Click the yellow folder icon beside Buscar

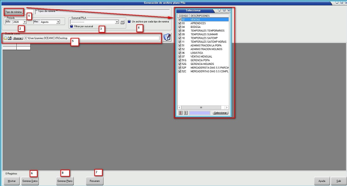coord(5,38)
